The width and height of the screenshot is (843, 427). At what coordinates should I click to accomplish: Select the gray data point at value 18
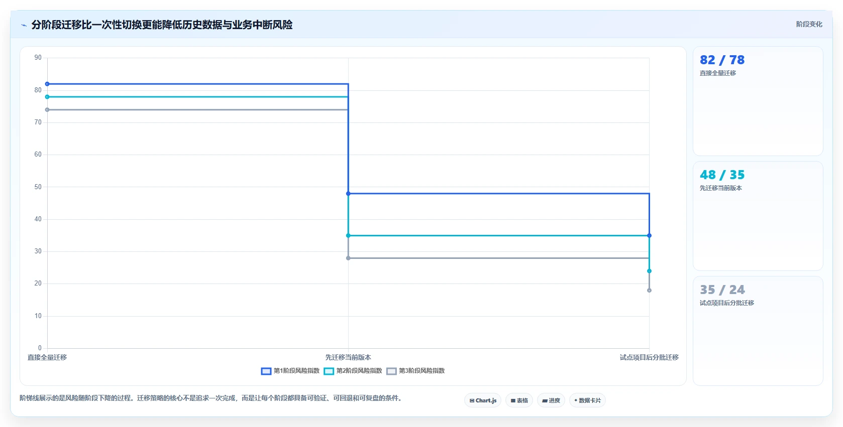tap(649, 291)
